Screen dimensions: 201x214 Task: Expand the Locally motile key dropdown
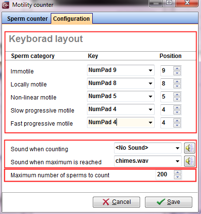point(150,84)
